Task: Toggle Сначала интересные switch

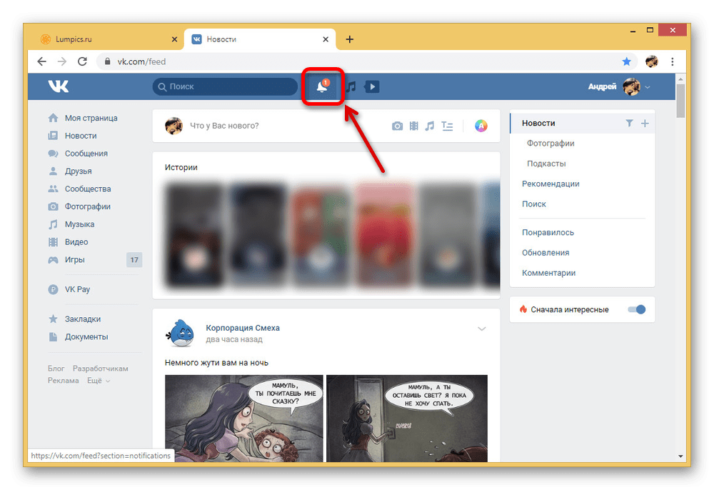Action: (637, 310)
